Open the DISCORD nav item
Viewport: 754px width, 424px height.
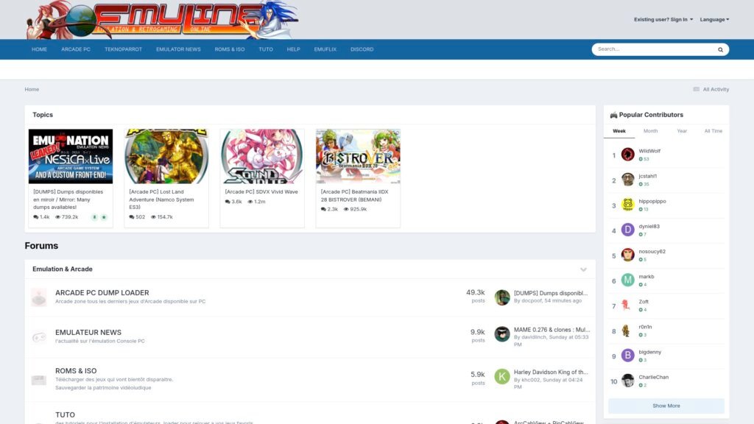362,49
